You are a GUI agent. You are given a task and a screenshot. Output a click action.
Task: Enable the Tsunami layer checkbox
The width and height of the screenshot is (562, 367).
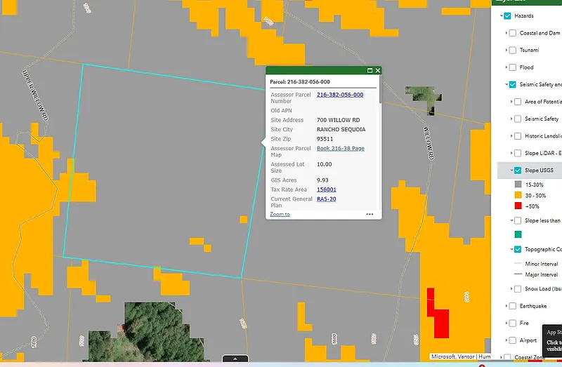(513, 50)
